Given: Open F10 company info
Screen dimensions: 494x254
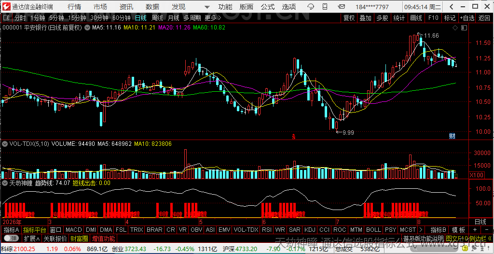Looking at the screenshot, I should (x=433, y=18).
